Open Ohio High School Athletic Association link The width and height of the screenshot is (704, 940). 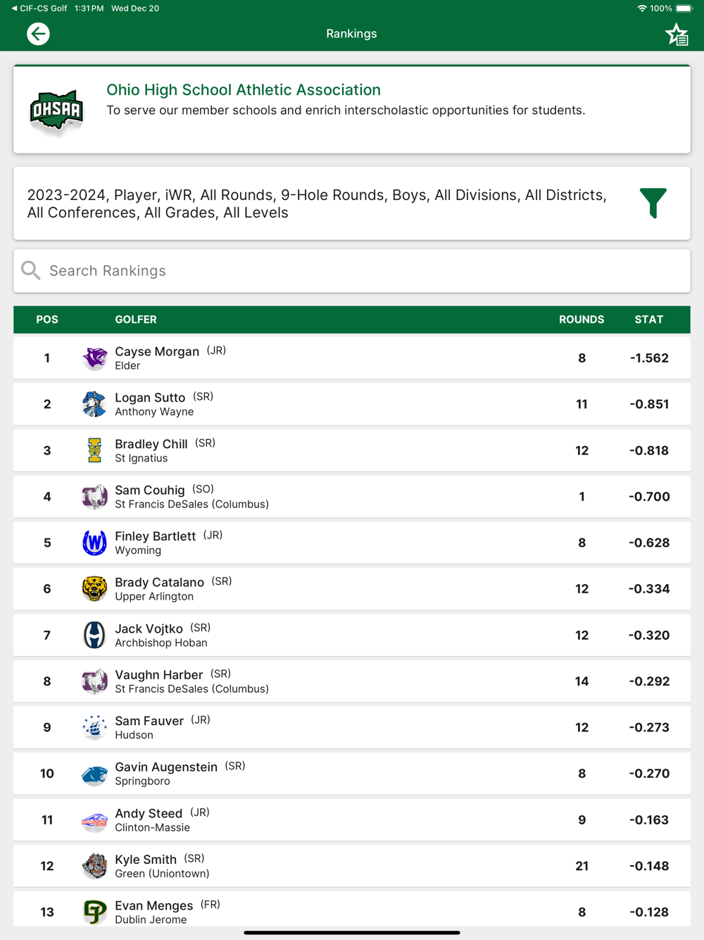point(243,90)
